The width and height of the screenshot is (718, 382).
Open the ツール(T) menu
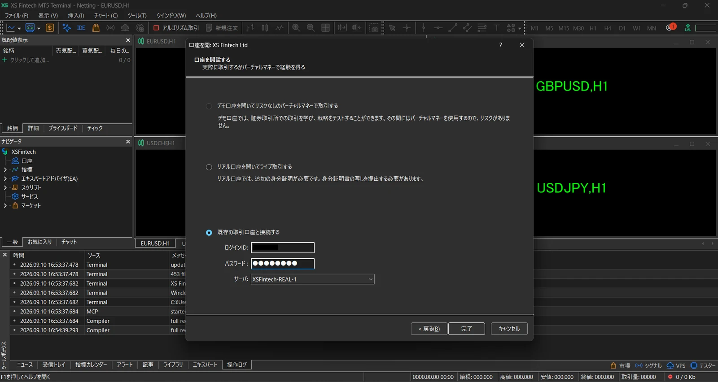coord(137,16)
